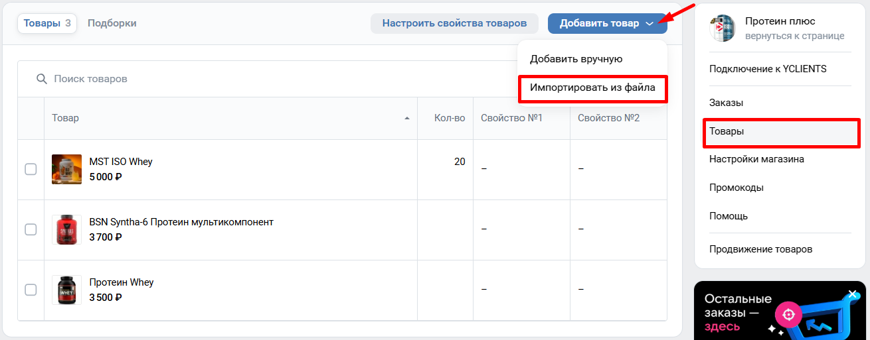Screen dimensions: 870x340
Task: Click the search magnifier icon
Action: 41,79
